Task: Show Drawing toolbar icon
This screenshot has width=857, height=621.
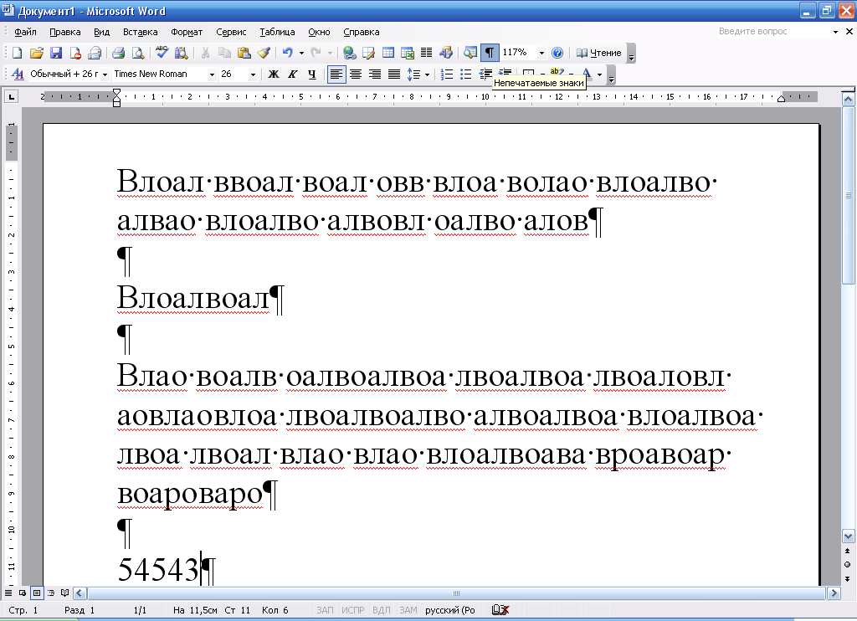Action: tap(446, 53)
